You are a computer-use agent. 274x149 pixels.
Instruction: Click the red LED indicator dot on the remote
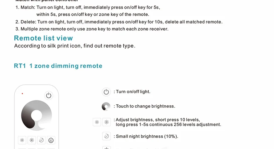point(22,94)
